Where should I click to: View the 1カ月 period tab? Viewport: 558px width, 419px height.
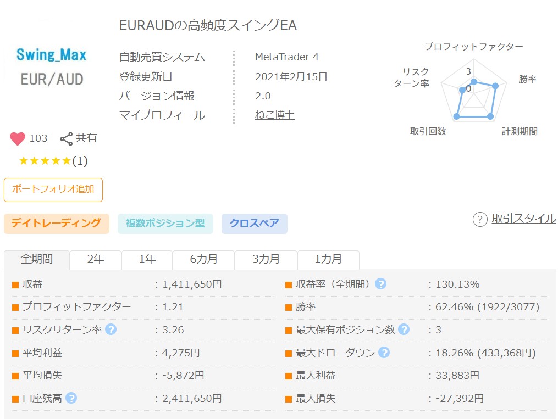coord(328,259)
